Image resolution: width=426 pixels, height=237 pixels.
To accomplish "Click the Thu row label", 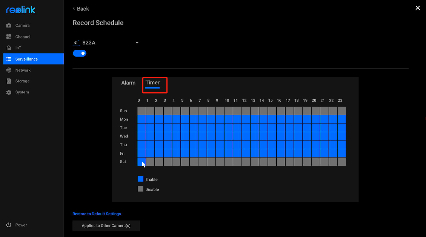I will click(123, 145).
